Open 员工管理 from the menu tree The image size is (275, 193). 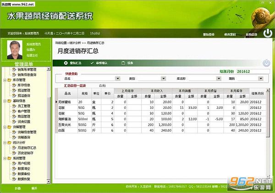coord(24,106)
